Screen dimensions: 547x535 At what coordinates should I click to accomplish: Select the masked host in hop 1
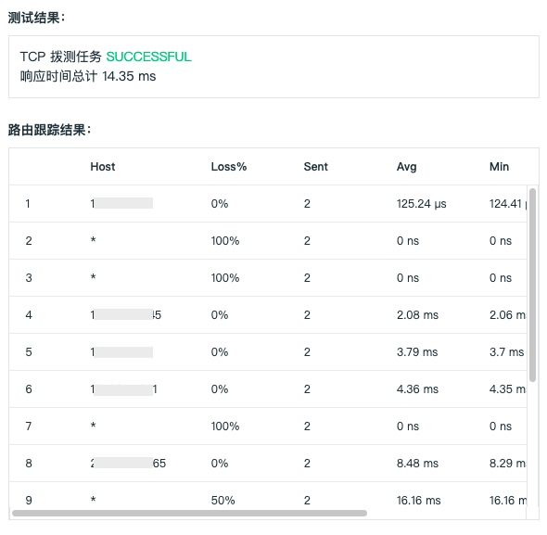121,203
